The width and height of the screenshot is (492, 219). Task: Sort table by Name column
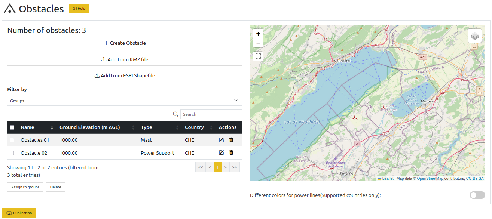pos(36,127)
